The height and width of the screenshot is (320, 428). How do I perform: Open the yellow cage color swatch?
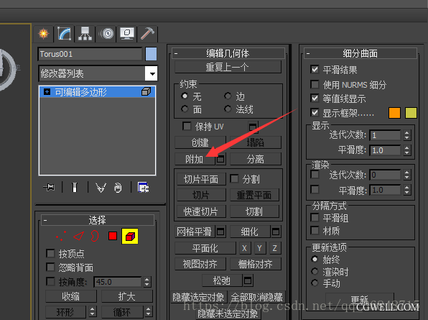[x=411, y=113]
